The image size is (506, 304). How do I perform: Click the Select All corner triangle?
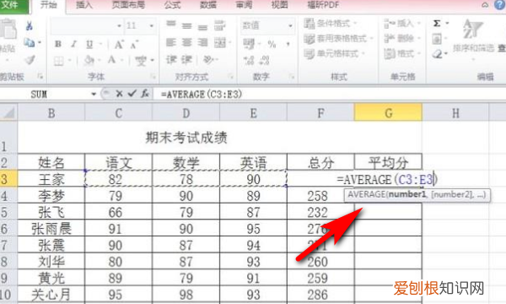(8, 113)
